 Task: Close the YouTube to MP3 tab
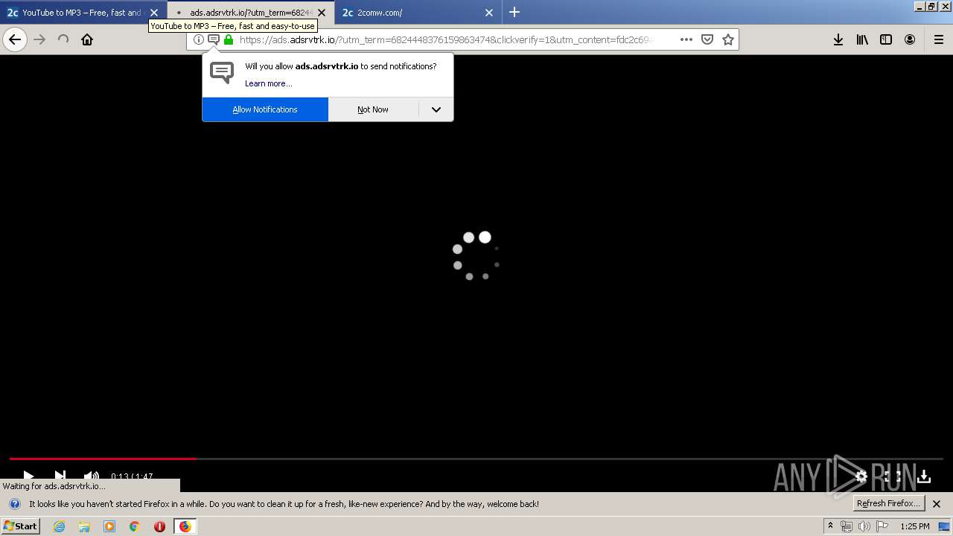tap(154, 13)
